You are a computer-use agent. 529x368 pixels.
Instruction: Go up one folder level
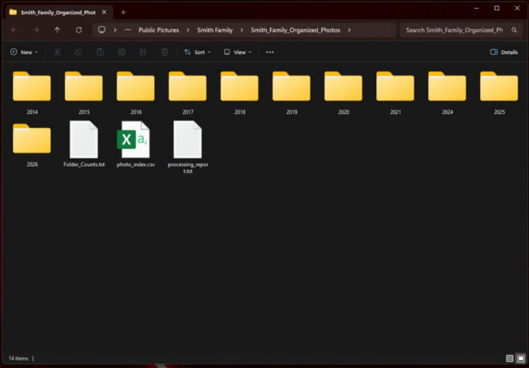(57, 30)
